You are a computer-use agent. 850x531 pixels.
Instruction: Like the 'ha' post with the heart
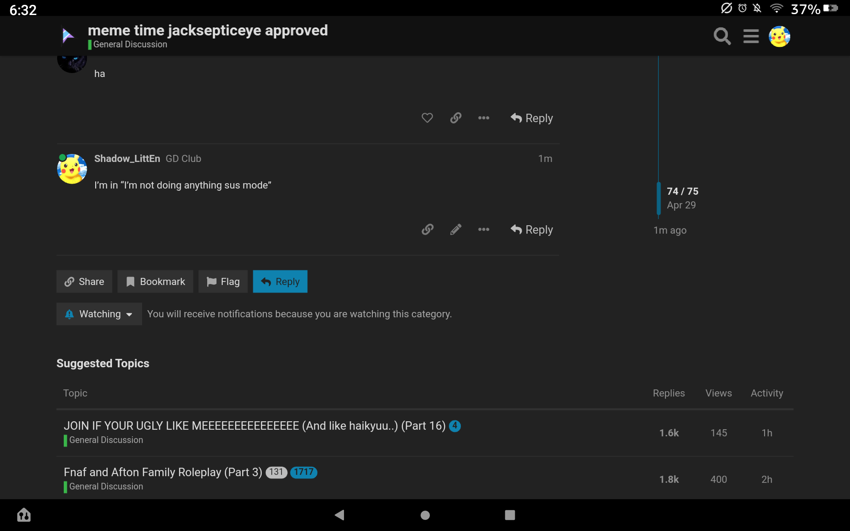point(427,118)
